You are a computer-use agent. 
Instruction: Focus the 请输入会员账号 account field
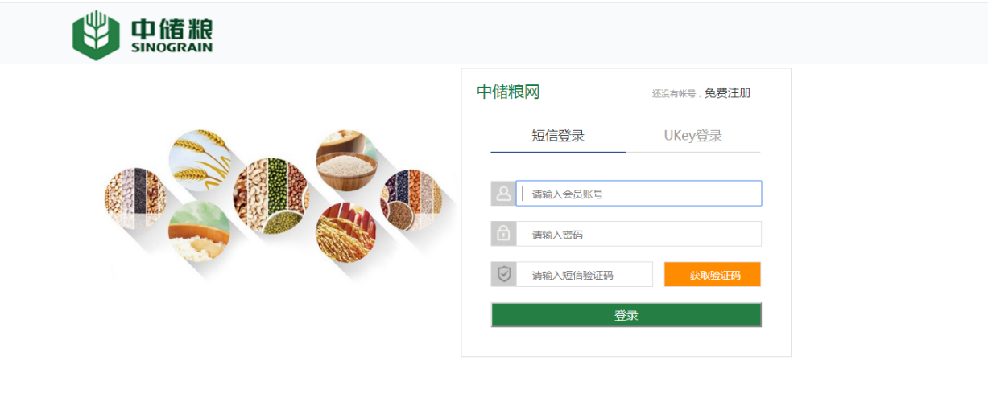(639, 194)
